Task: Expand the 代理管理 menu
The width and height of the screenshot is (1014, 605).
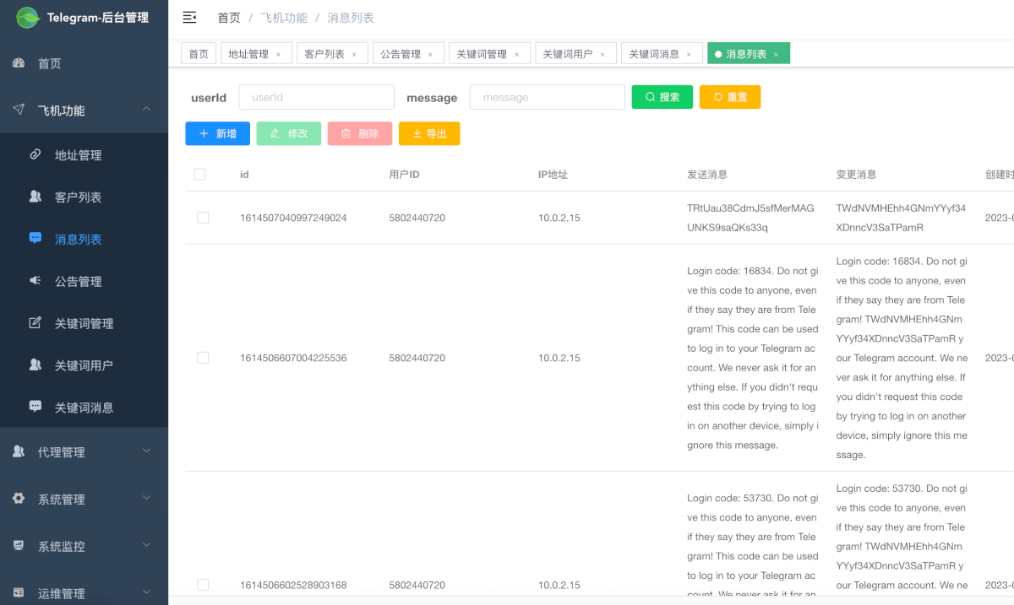Action: pos(146,451)
